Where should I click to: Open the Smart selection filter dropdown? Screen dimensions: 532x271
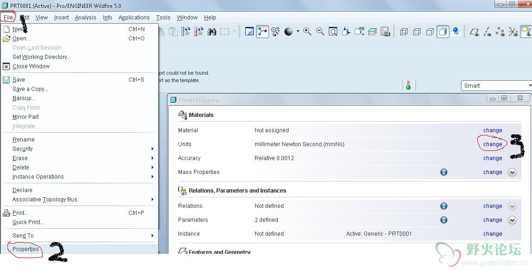pyautogui.click(x=496, y=85)
